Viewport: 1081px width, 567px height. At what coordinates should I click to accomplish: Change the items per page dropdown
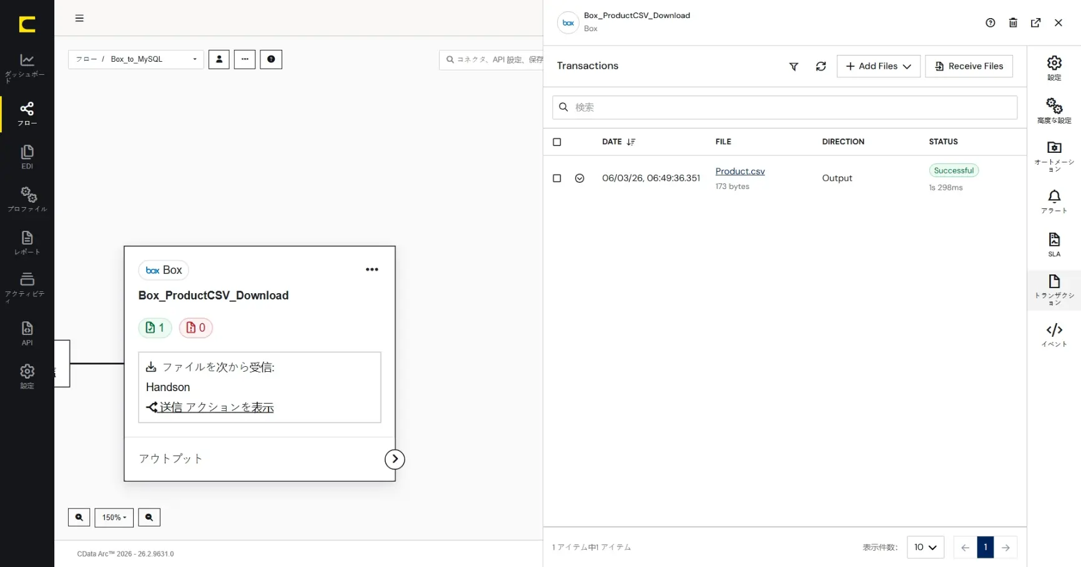[x=926, y=547]
